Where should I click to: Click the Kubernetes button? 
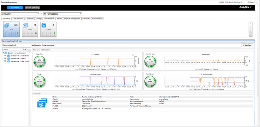point(15,8)
